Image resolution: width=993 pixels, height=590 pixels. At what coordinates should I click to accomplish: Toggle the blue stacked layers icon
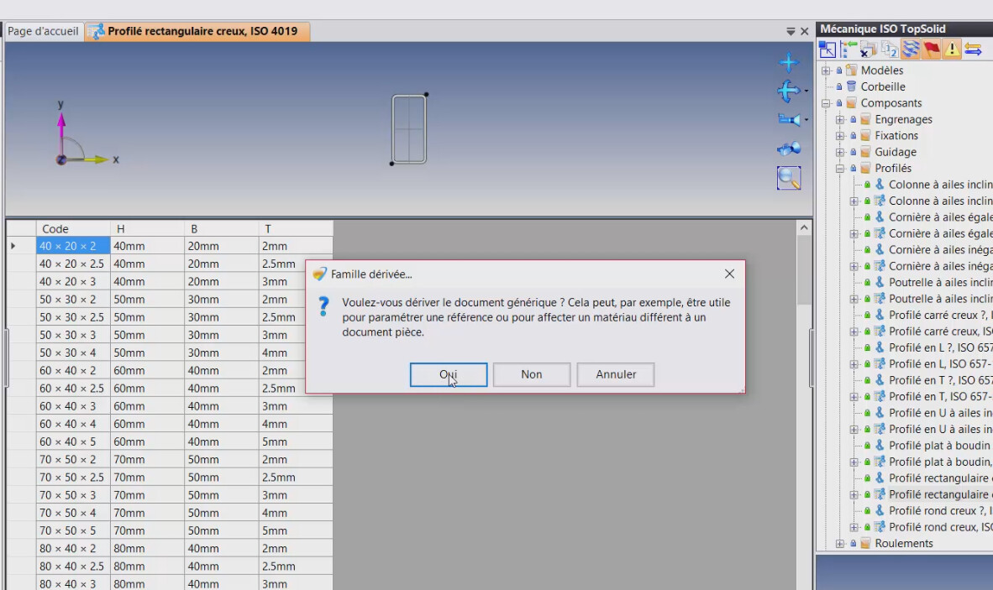[x=910, y=50]
